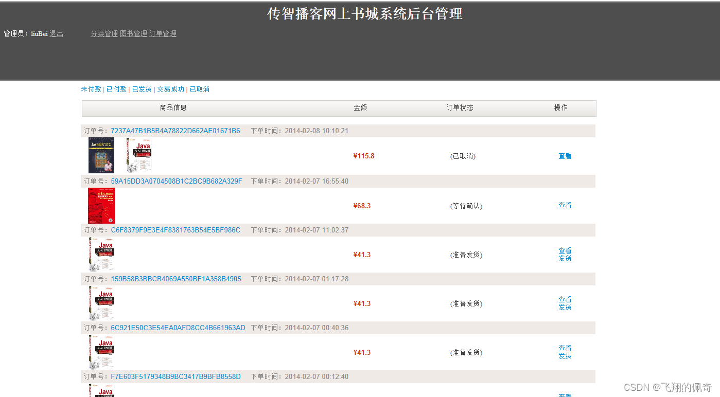Click 查看 for order 6C921E50C3E54EA0AFD8CC4B661963AD
The height and width of the screenshot is (397, 720).
(x=565, y=348)
